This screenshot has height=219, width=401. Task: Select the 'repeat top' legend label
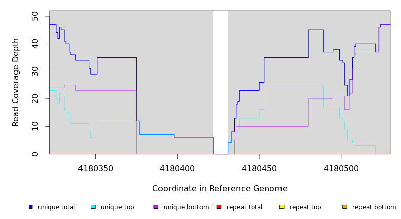point(305,207)
